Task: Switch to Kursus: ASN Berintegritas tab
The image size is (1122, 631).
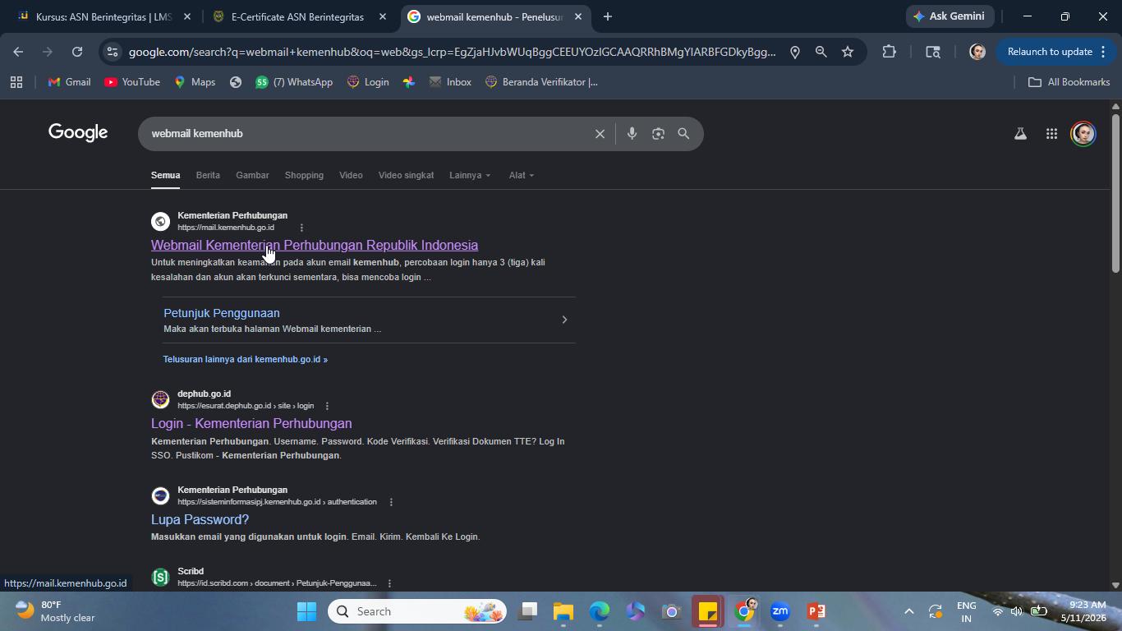Action: tap(104, 16)
